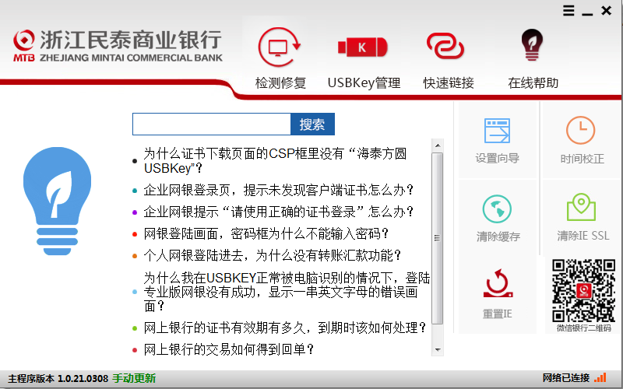623x389 pixels.
Task: Click the FAQ list scrollbar thumb
Action: click(438, 238)
